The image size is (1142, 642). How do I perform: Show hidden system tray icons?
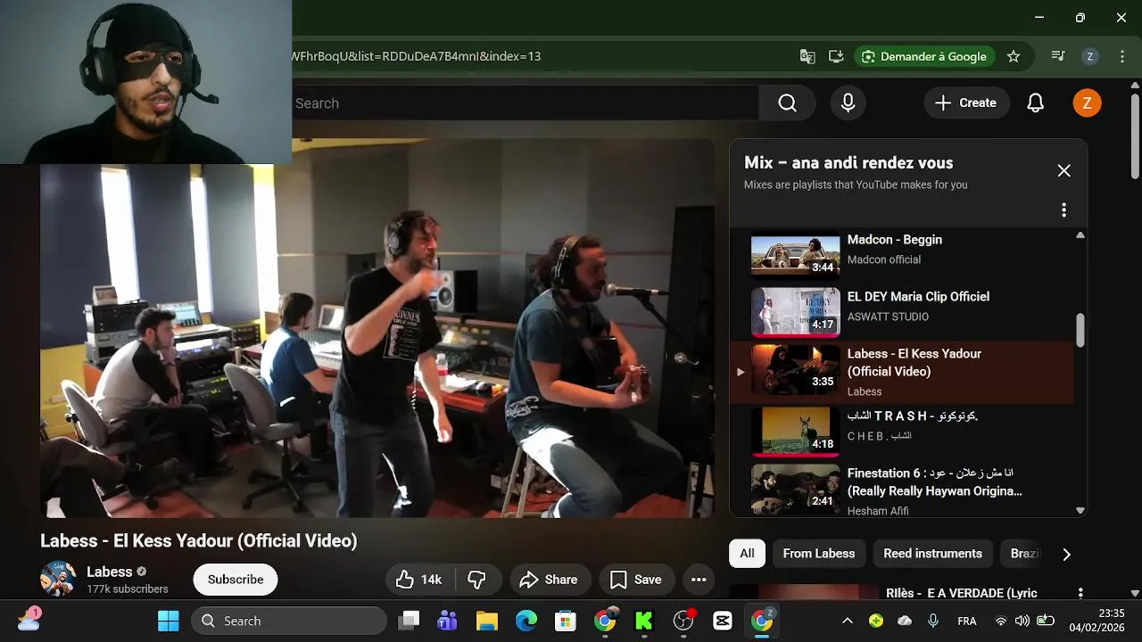pyautogui.click(x=848, y=621)
